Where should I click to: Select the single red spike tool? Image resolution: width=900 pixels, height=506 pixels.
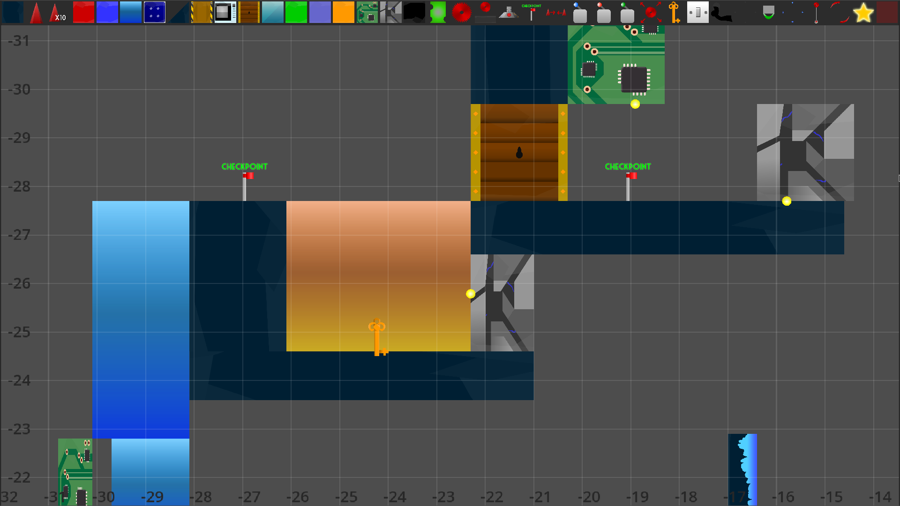(x=36, y=13)
